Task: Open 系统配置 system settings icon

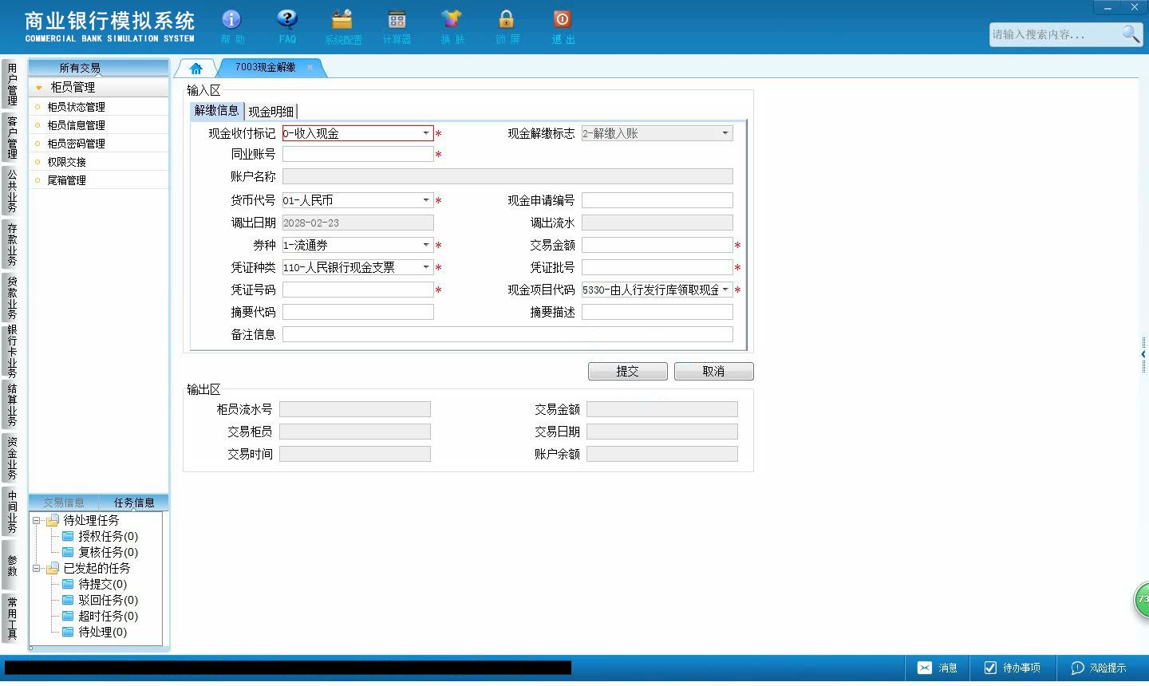Action: tap(343, 26)
